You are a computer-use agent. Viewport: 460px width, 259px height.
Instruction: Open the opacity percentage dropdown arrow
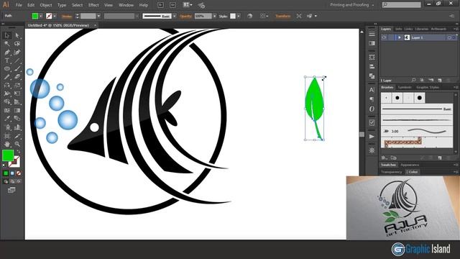[215, 16]
